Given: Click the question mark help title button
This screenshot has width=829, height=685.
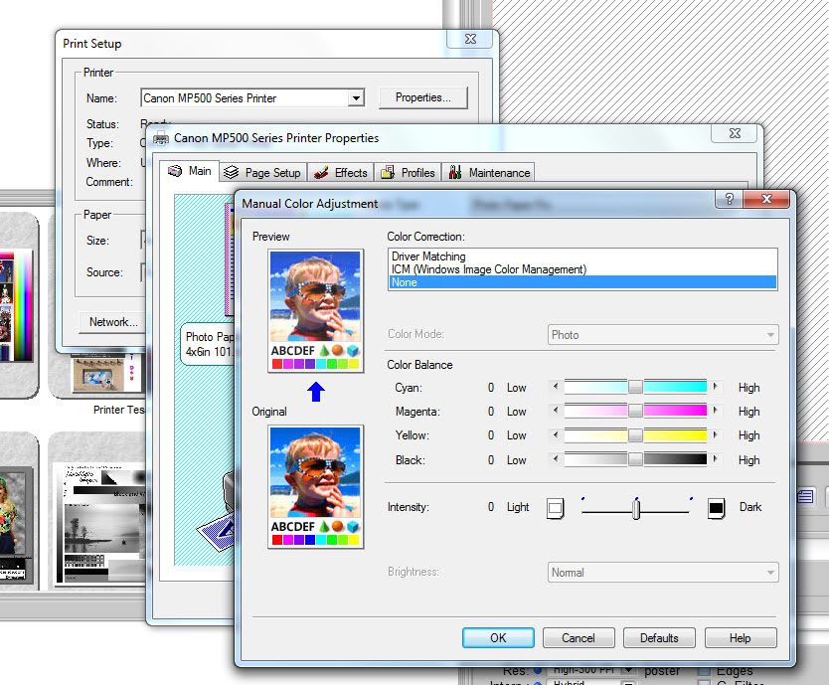Looking at the screenshot, I should (x=729, y=199).
